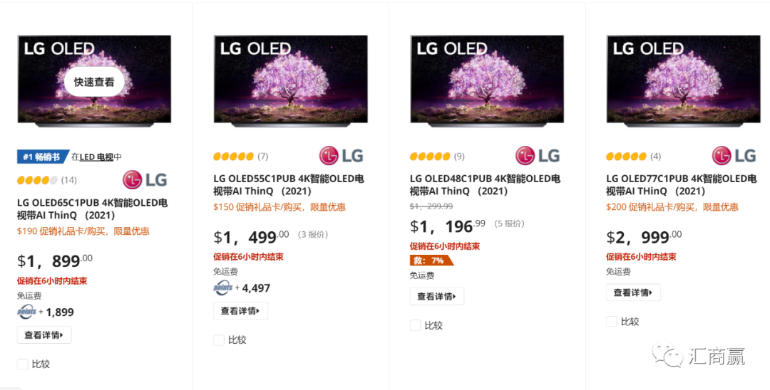This screenshot has height=390, width=770.
Task: Open OLED77C1PUB TV product image
Action: [x=683, y=80]
